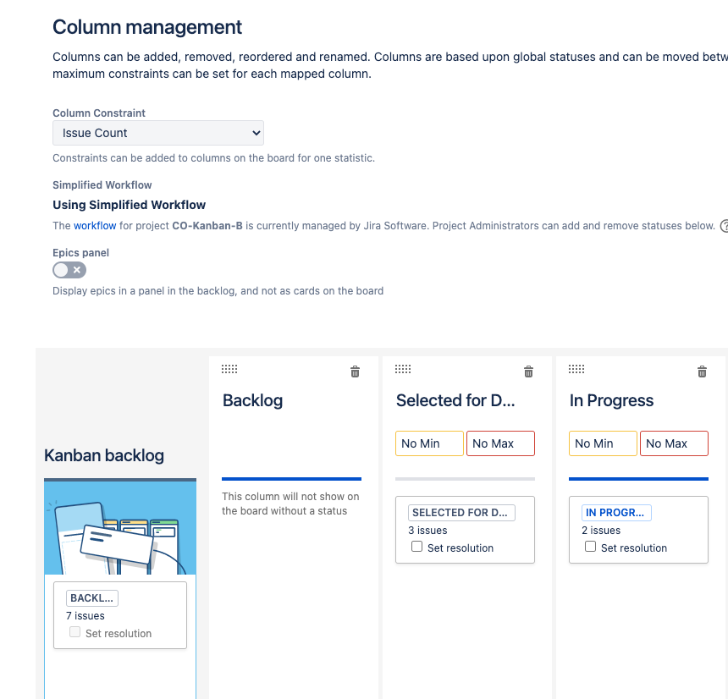Click the help icon beside workflow description
Viewport: 728px width, 699px height.
point(724,226)
